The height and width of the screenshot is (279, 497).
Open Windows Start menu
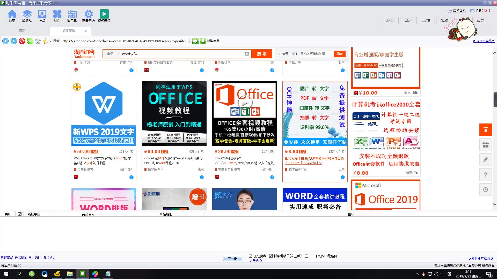(x=6, y=274)
